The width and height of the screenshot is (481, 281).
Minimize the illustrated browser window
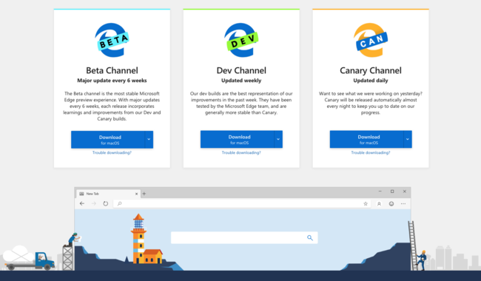[380, 192]
